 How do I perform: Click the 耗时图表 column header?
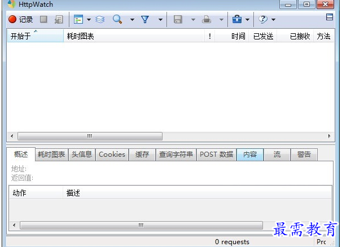pyautogui.click(x=134, y=36)
